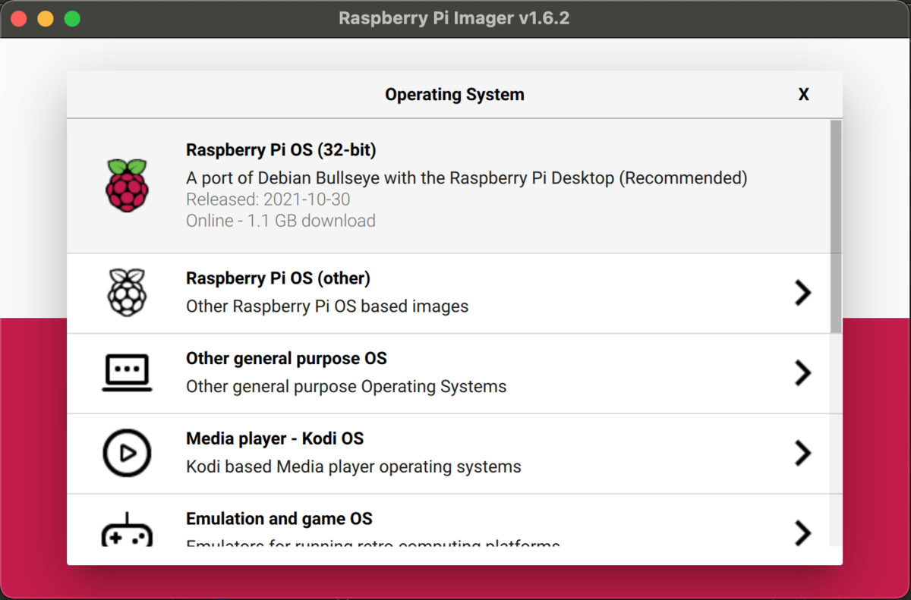The width and height of the screenshot is (911, 600).
Task: Select Raspberry Pi OS (other) title
Action: click(278, 278)
